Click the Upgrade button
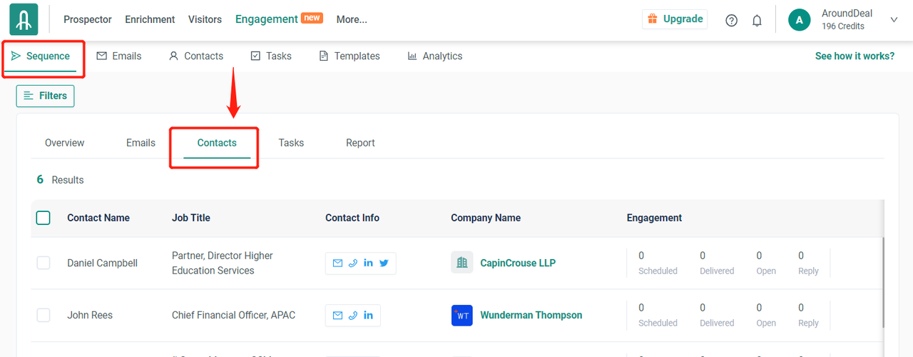Viewport: 913px width, 357px height. (x=675, y=19)
